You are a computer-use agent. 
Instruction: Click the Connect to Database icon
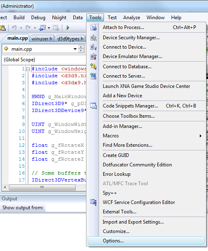[93, 67]
